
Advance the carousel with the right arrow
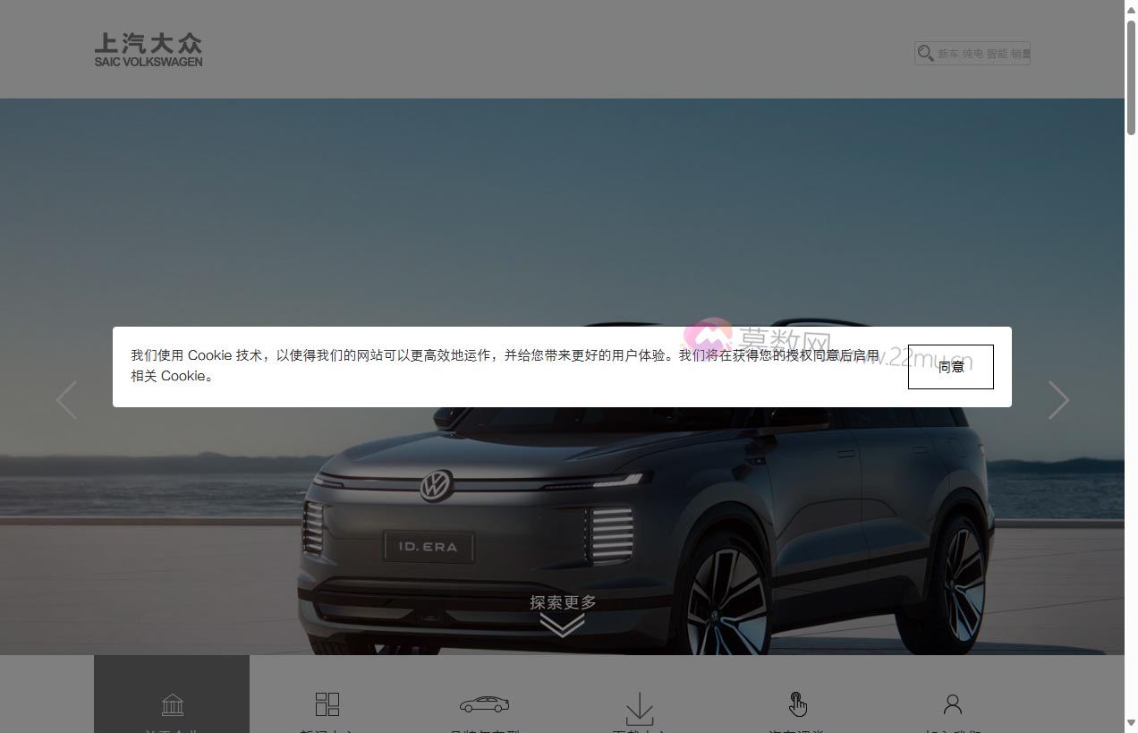click(x=1059, y=400)
